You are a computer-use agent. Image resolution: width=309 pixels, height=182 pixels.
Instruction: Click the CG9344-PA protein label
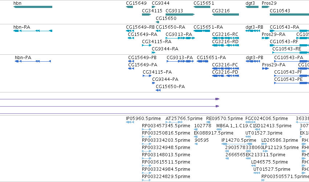pos(165,79)
